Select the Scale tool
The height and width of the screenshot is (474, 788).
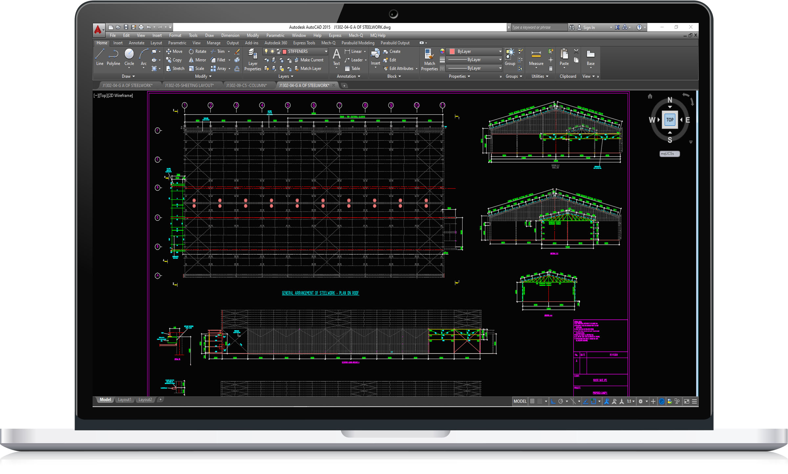196,69
